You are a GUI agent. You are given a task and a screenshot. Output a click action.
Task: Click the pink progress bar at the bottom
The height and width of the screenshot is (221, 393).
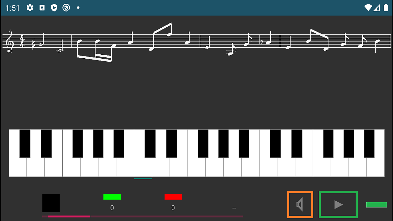coord(142,216)
